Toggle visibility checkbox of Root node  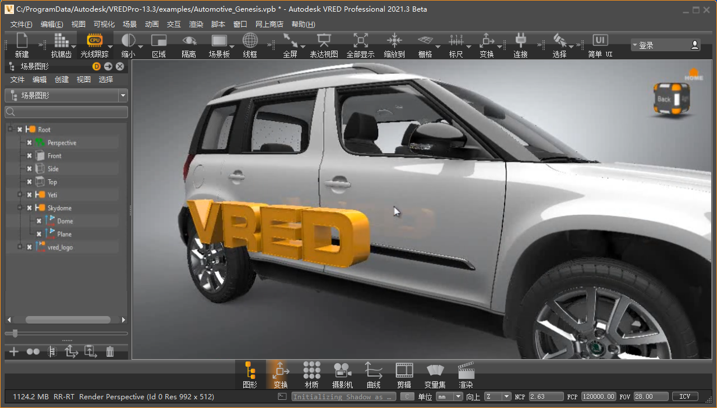(x=20, y=130)
